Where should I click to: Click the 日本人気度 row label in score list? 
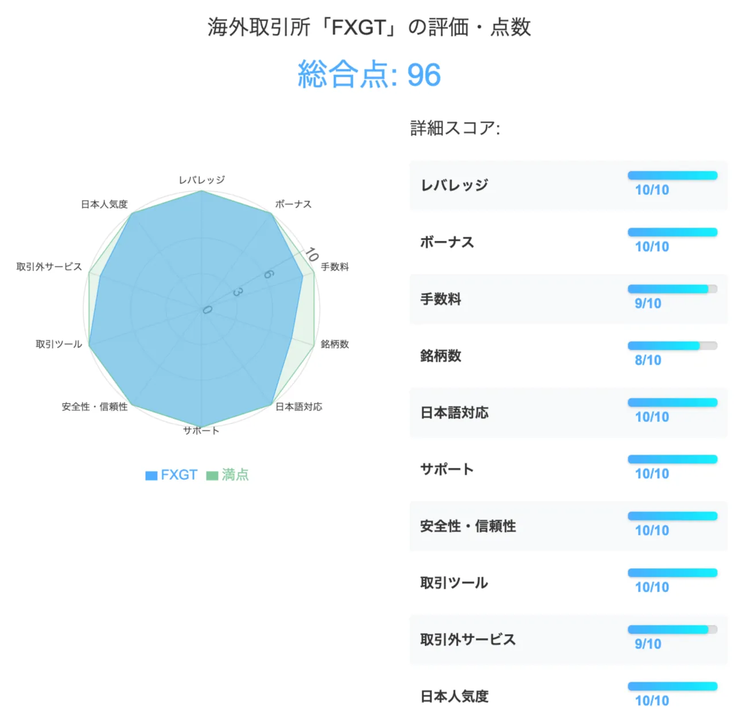coord(454,696)
